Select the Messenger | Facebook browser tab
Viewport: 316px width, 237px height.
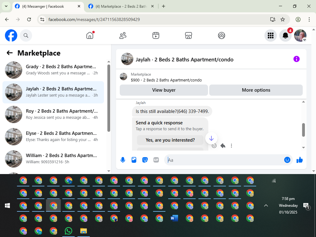48,6
